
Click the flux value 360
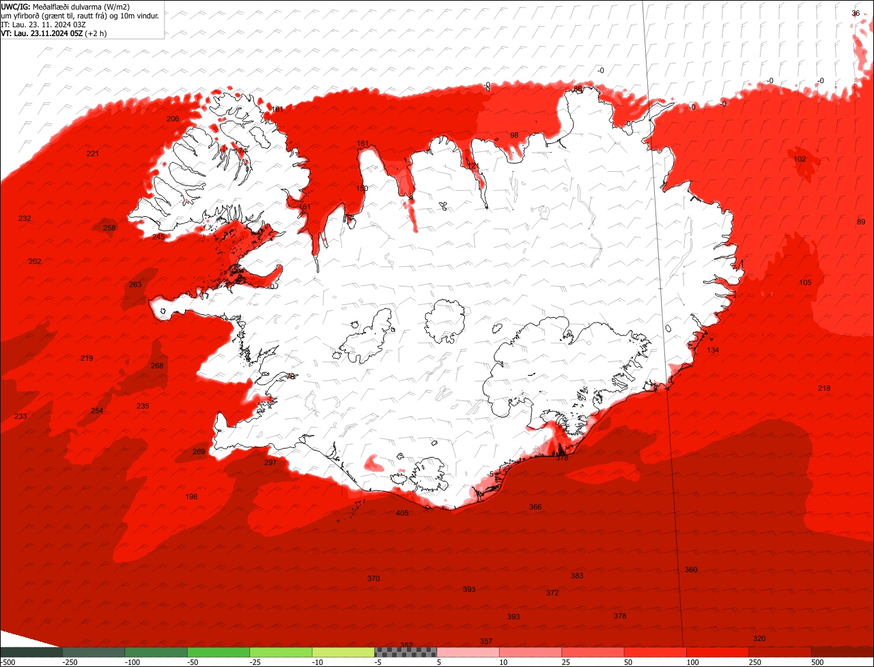[691, 569]
